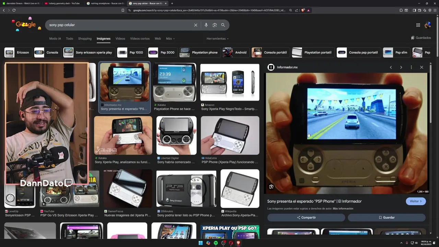
Task: Open the Más información link
Action: (x=343, y=209)
